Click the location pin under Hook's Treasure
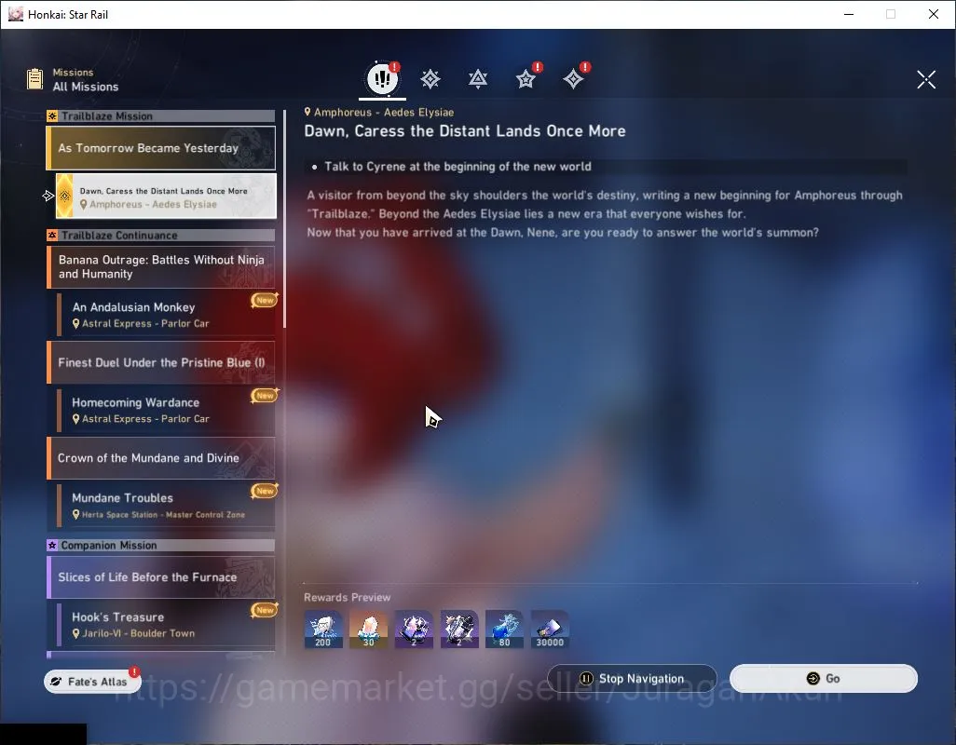 76,633
